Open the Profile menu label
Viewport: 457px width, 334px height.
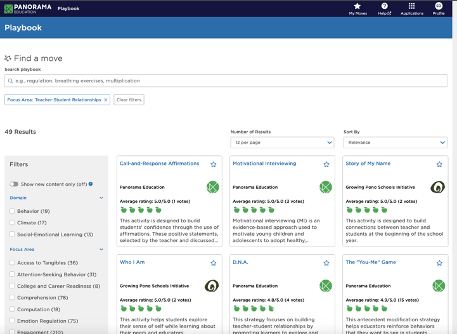click(439, 13)
